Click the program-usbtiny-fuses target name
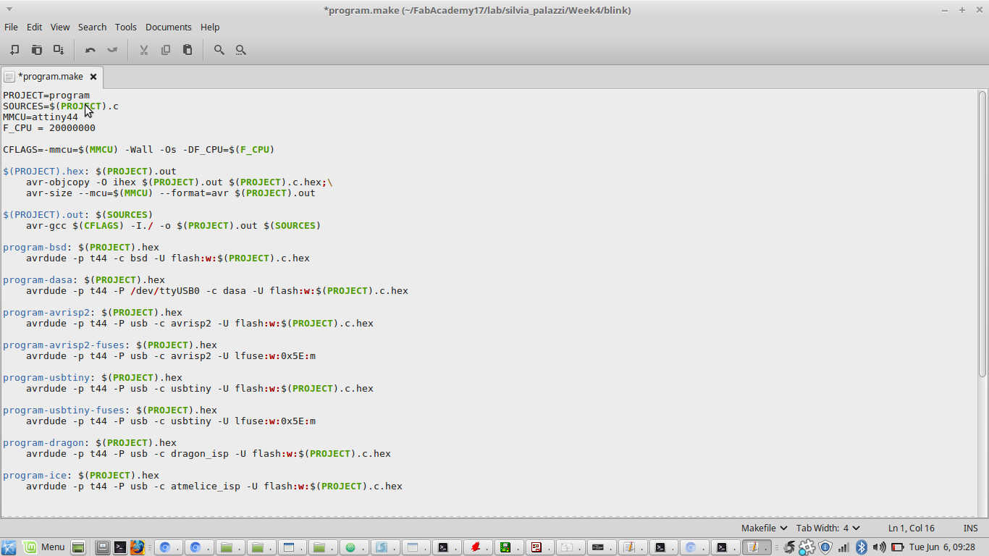This screenshot has height=556, width=989. [64, 410]
